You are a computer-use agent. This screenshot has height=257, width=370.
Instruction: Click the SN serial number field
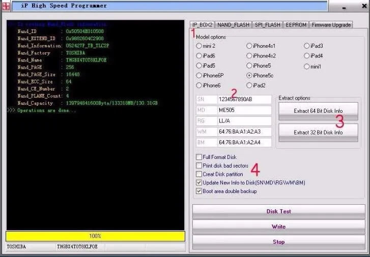tap(244, 99)
